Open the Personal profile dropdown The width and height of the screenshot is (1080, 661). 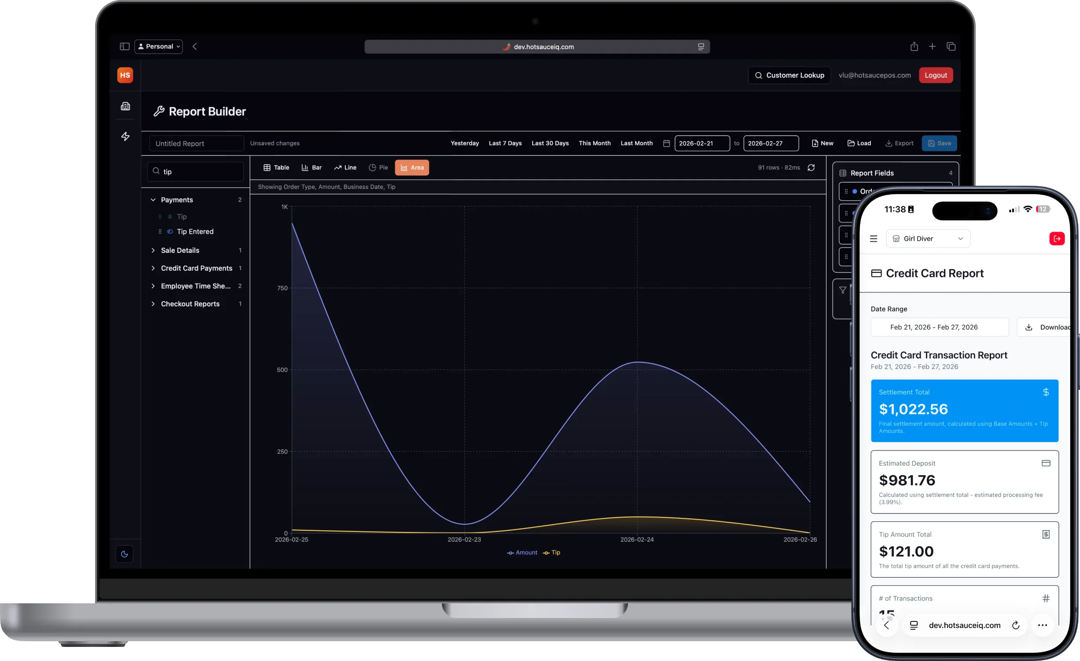(158, 47)
